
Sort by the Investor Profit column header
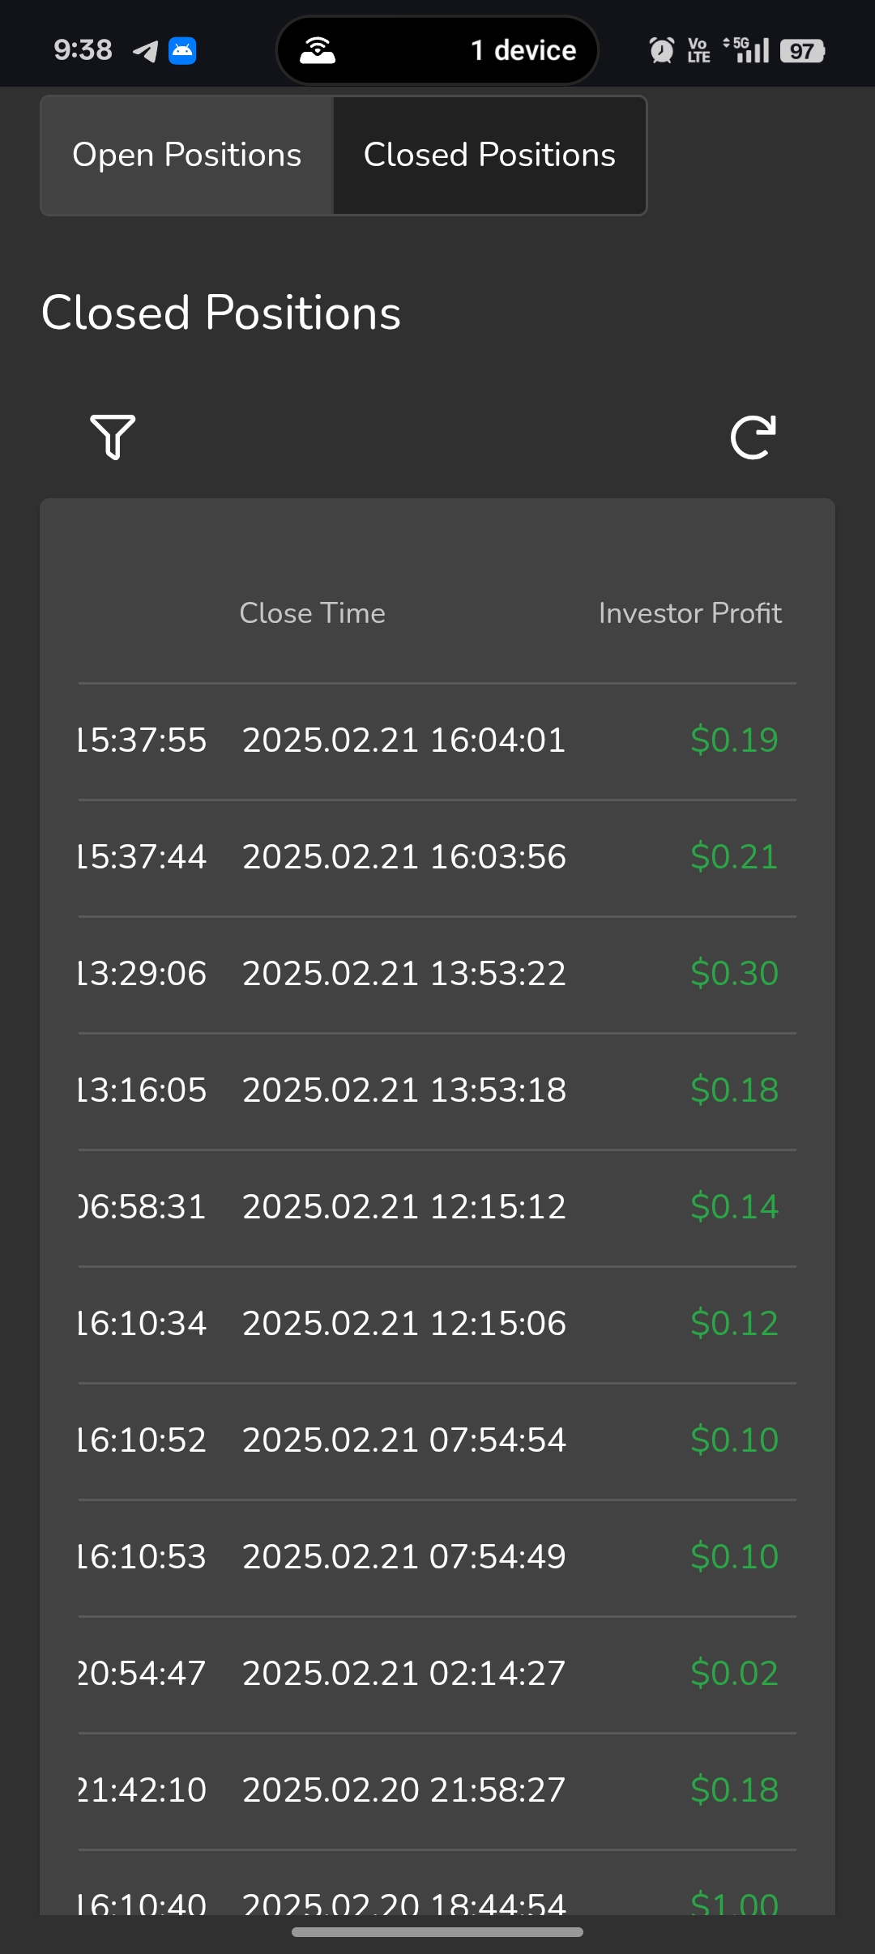pos(689,613)
